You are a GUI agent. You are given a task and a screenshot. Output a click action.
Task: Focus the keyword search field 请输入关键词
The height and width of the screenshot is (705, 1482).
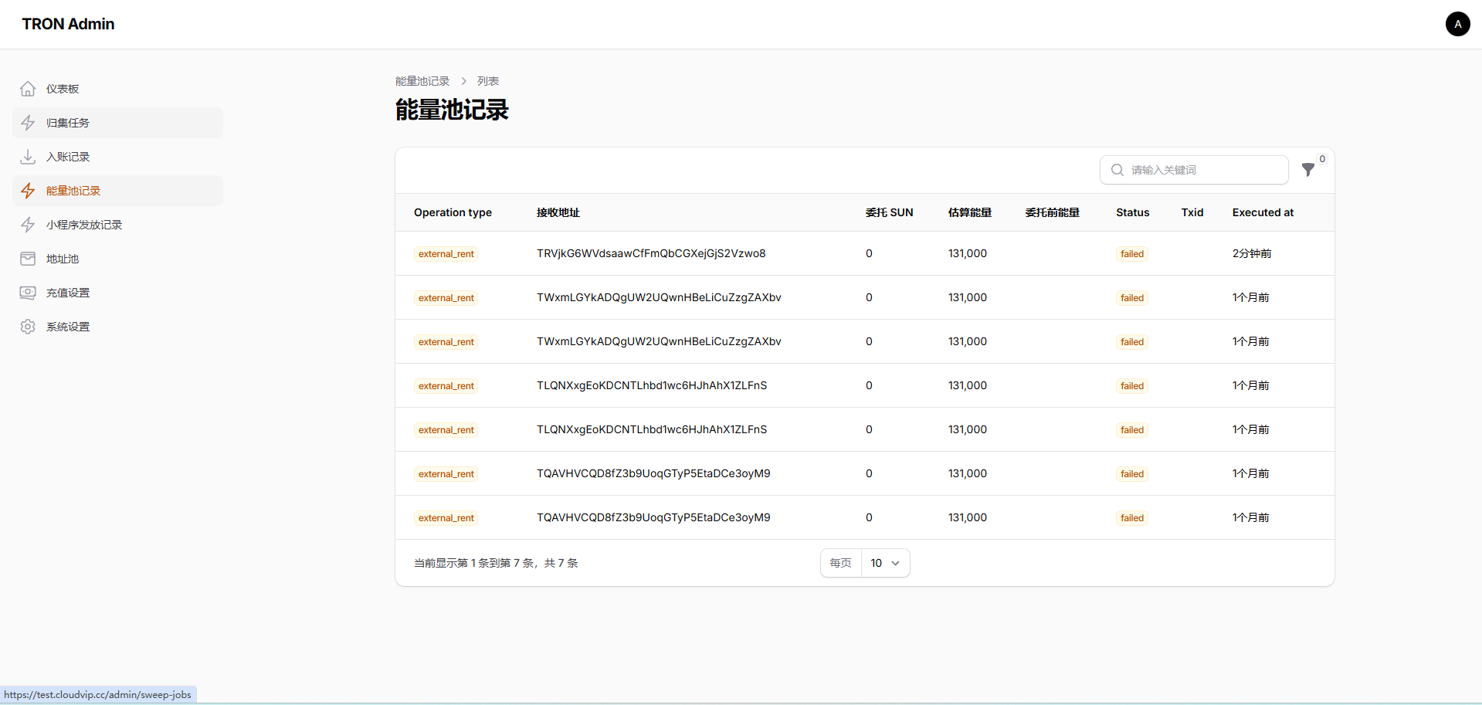pyautogui.click(x=1194, y=170)
